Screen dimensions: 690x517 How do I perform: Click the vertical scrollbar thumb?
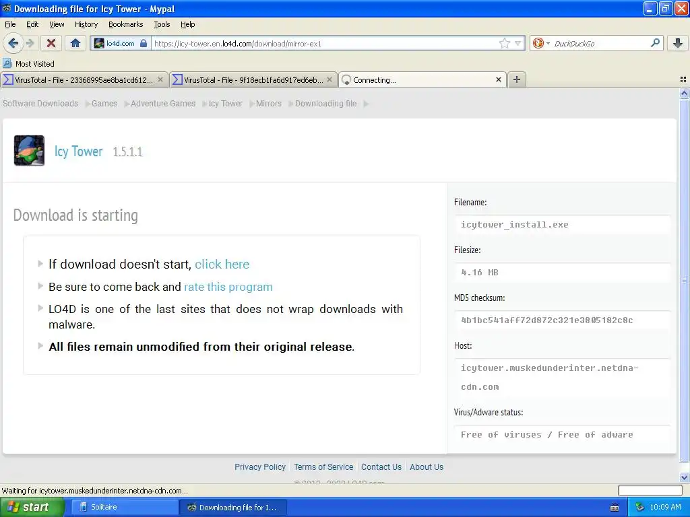(684, 281)
